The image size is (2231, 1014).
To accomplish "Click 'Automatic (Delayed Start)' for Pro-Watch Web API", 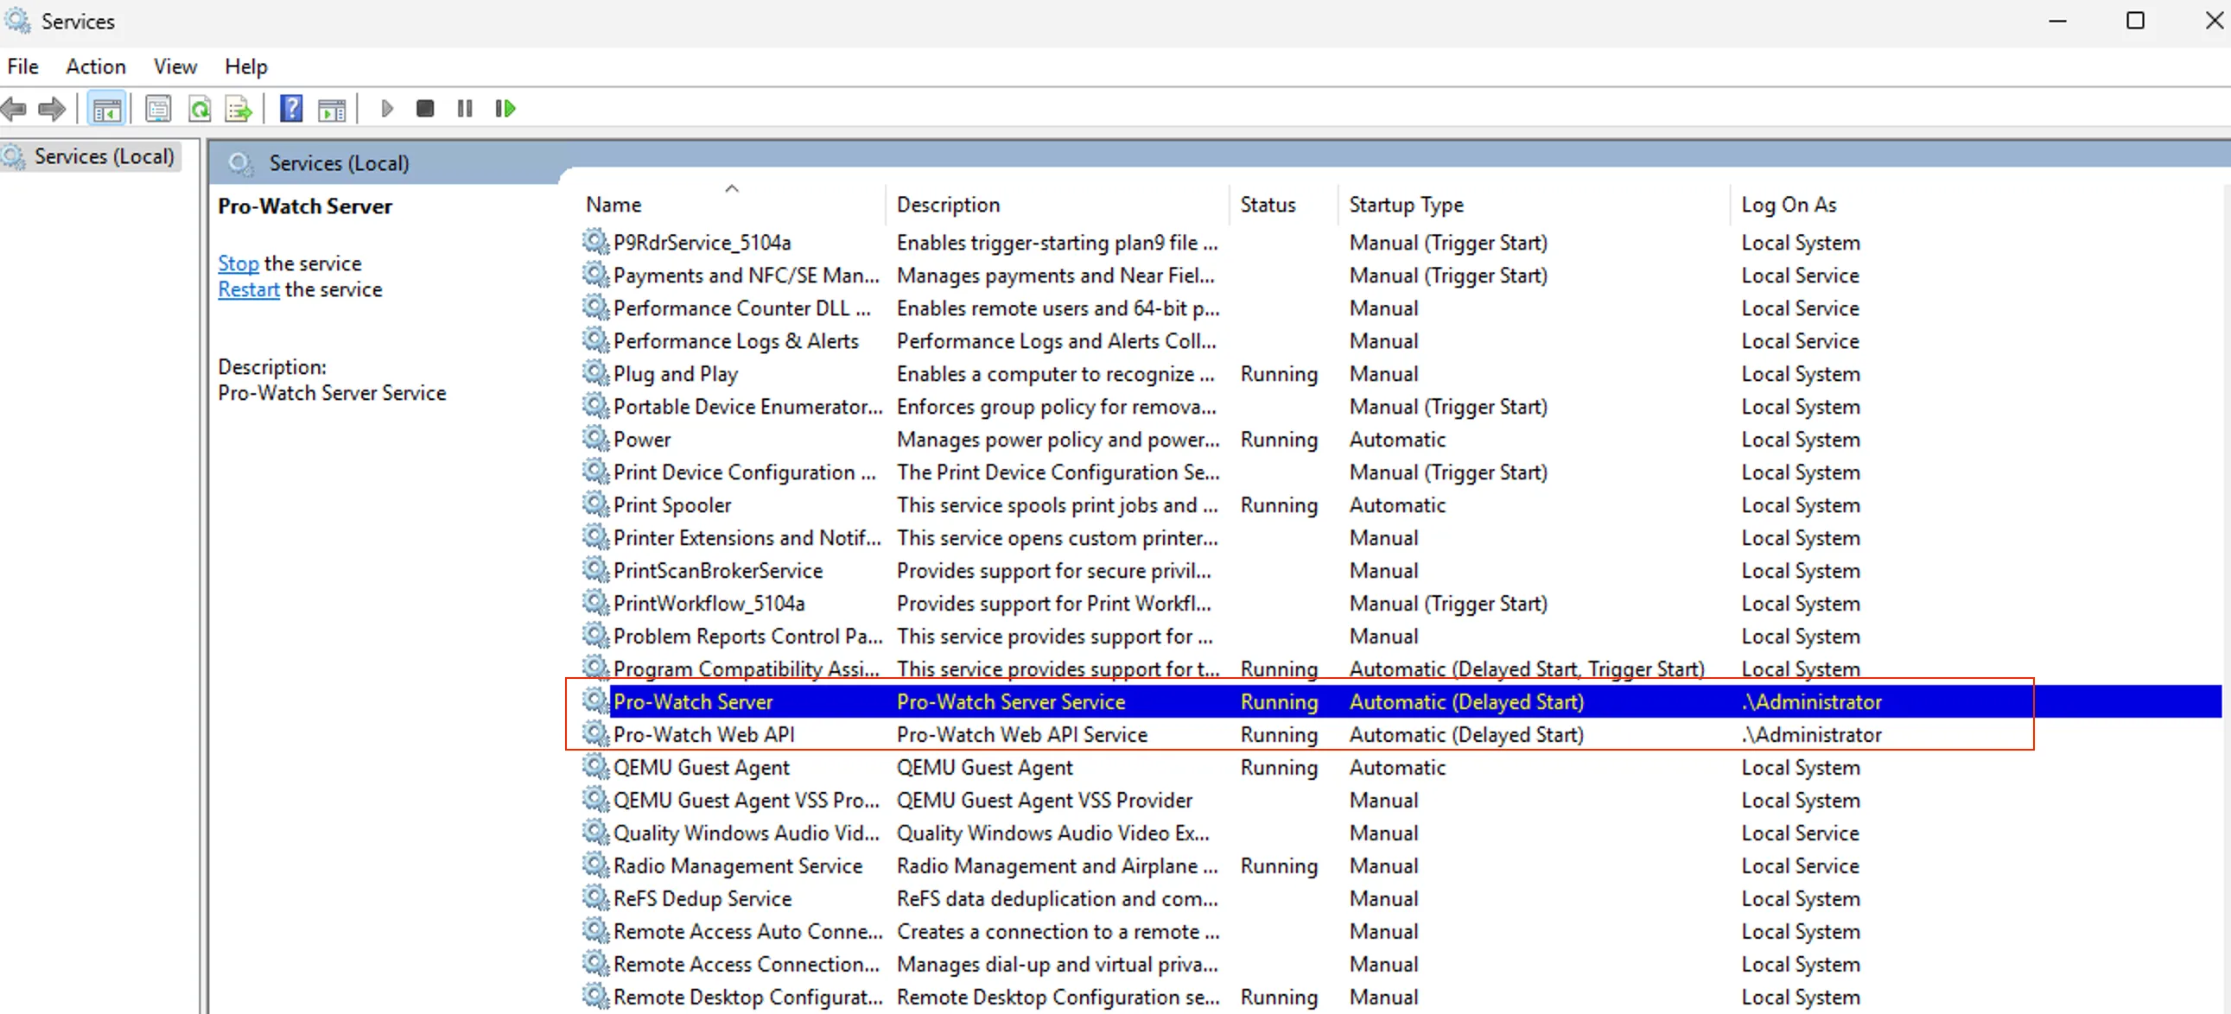I will click(1466, 734).
